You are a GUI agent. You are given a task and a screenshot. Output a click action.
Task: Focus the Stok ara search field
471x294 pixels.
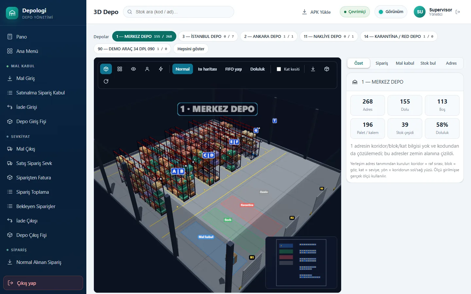[x=179, y=12]
